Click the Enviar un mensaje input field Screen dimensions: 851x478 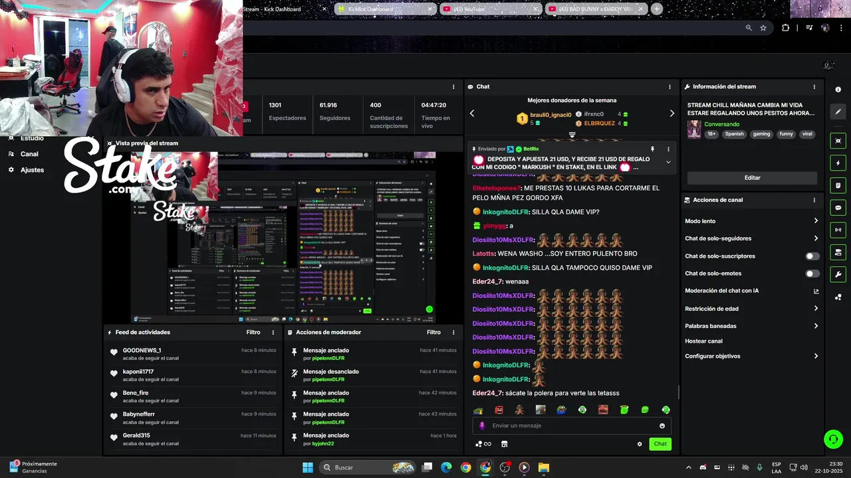(x=572, y=426)
